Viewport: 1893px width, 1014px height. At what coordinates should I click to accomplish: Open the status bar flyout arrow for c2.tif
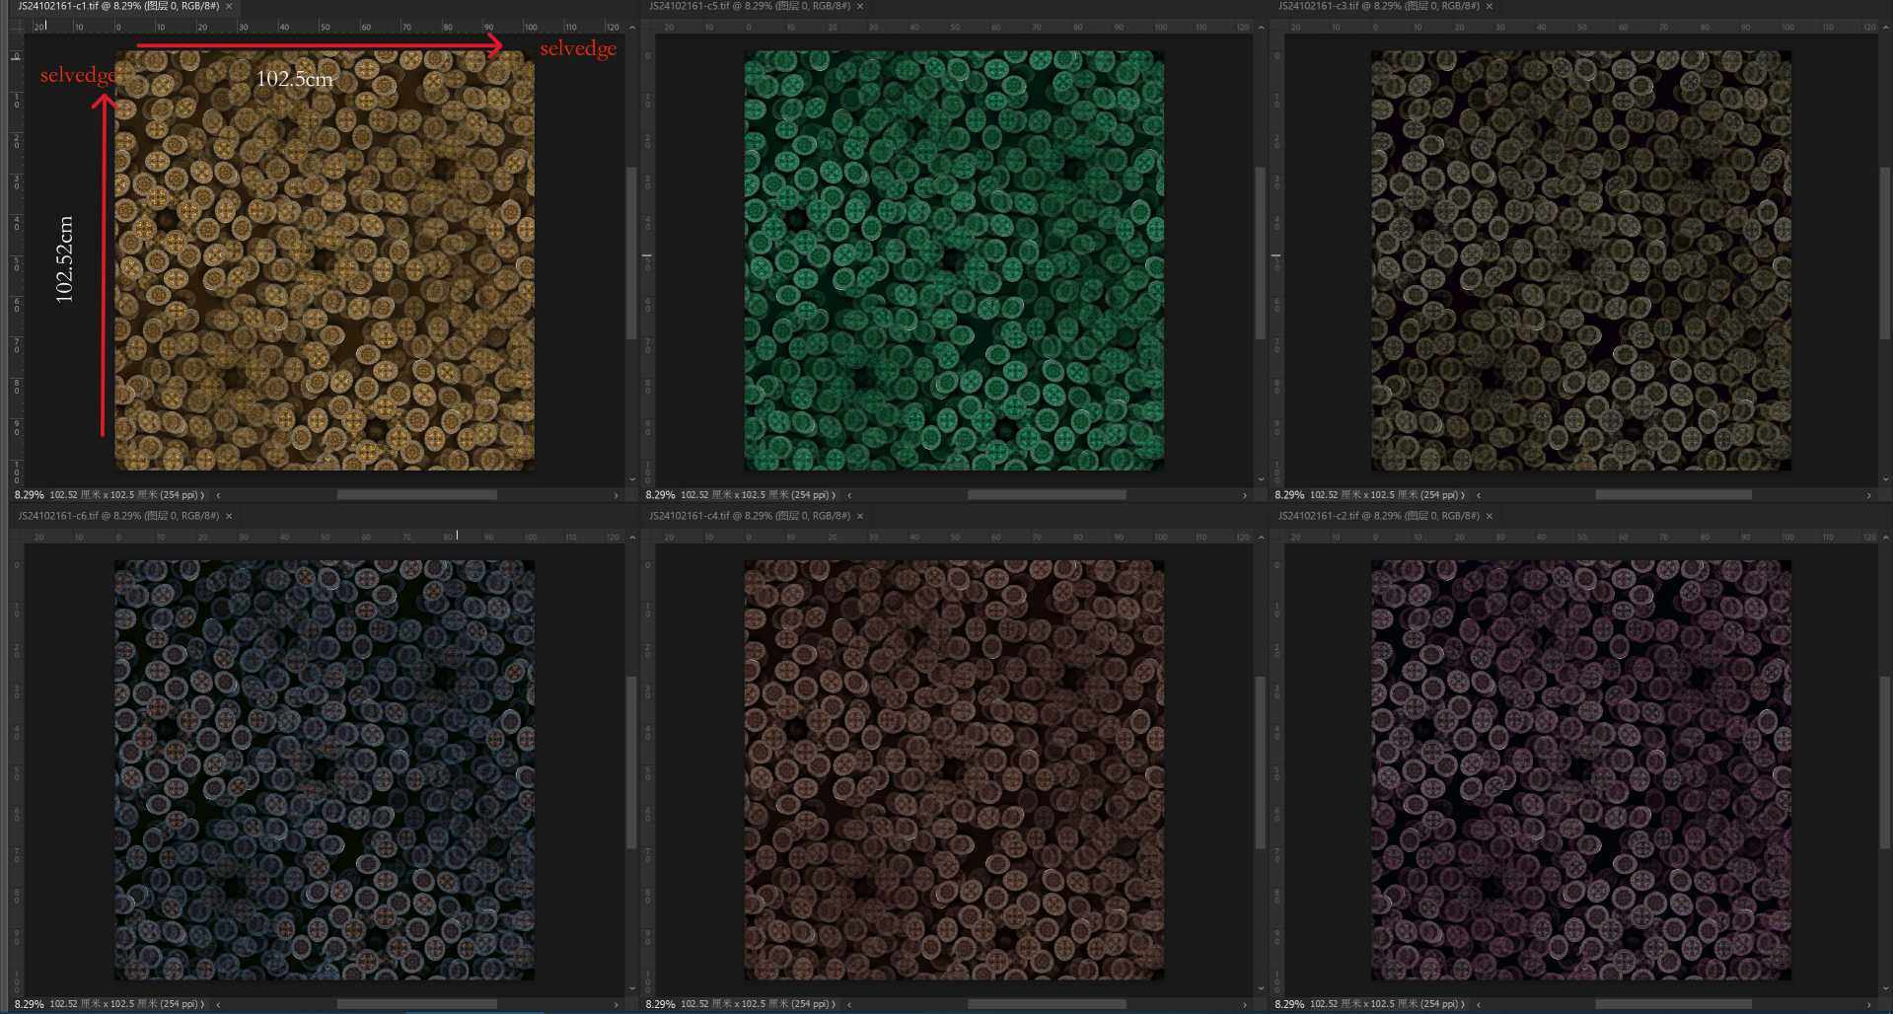[1463, 1004]
